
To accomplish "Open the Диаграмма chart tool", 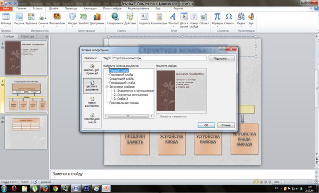I will [x=97, y=18].
